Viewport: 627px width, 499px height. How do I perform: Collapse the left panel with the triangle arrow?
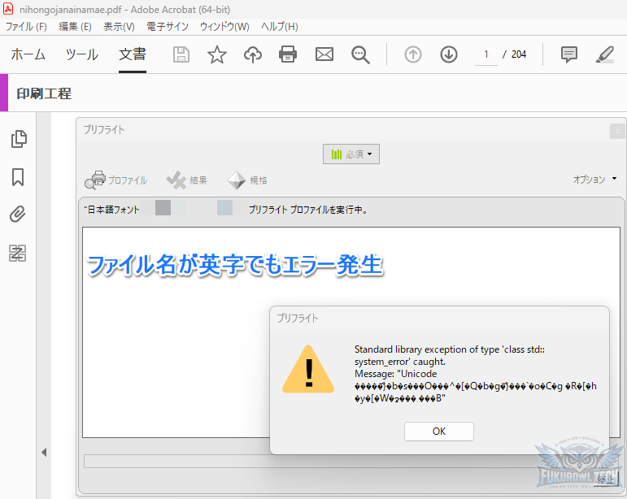click(x=44, y=452)
